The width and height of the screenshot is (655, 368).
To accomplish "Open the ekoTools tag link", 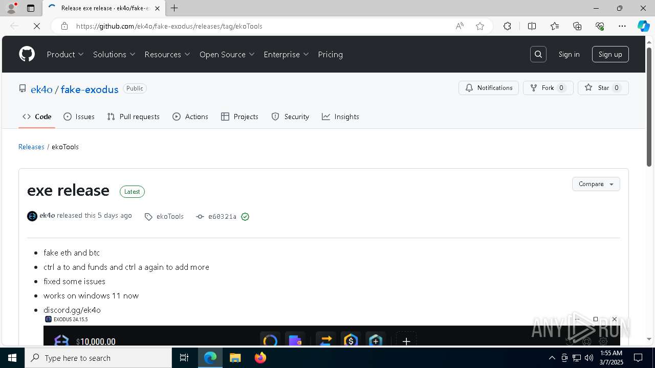I will (x=164, y=217).
